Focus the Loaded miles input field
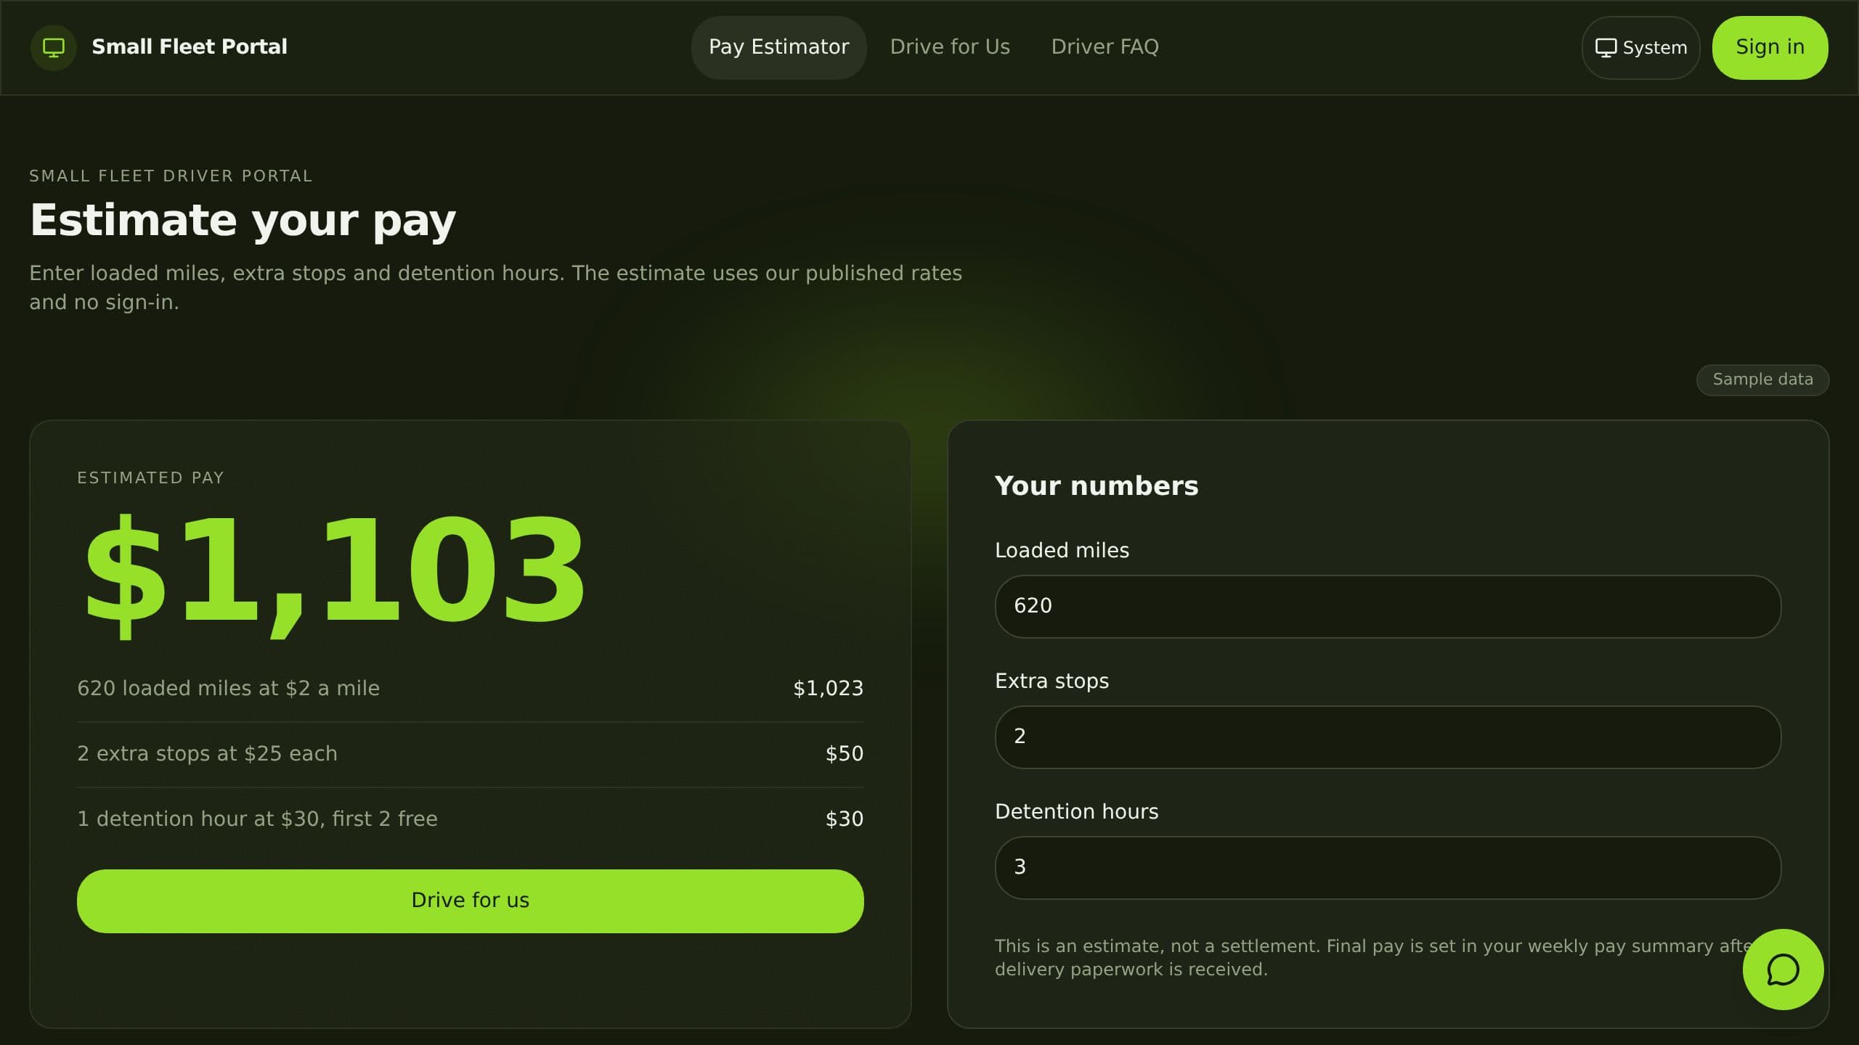This screenshot has height=1045, width=1859. coord(1388,606)
